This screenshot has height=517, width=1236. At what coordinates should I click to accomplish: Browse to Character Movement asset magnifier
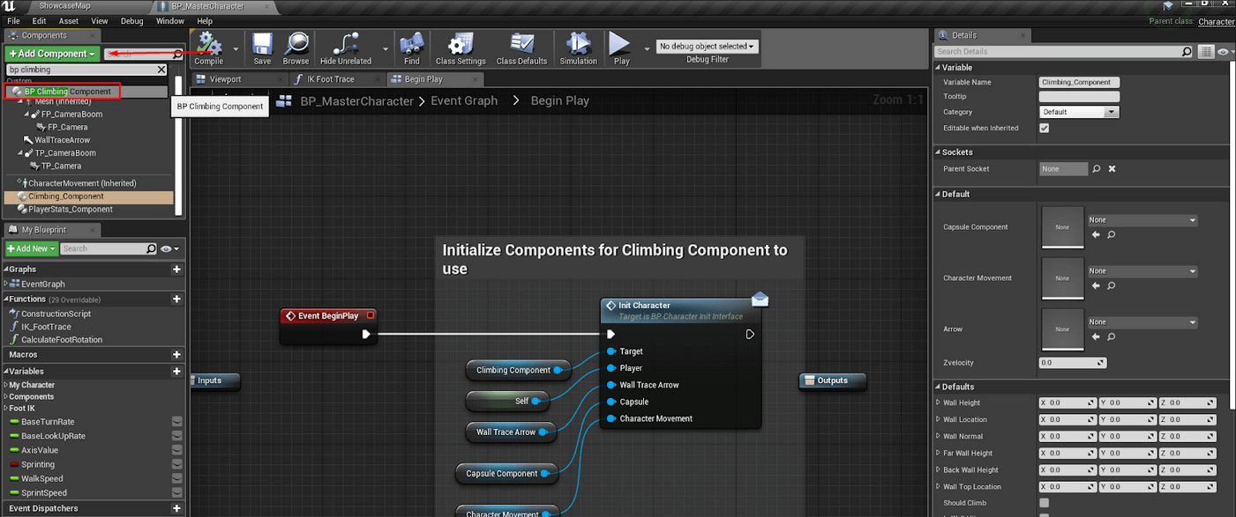point(1111,285)
